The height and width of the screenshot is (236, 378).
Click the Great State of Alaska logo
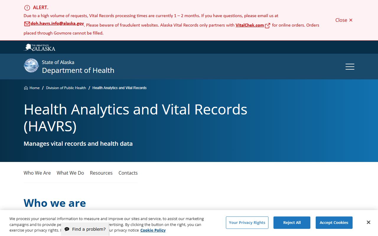[x=40, y=47]
